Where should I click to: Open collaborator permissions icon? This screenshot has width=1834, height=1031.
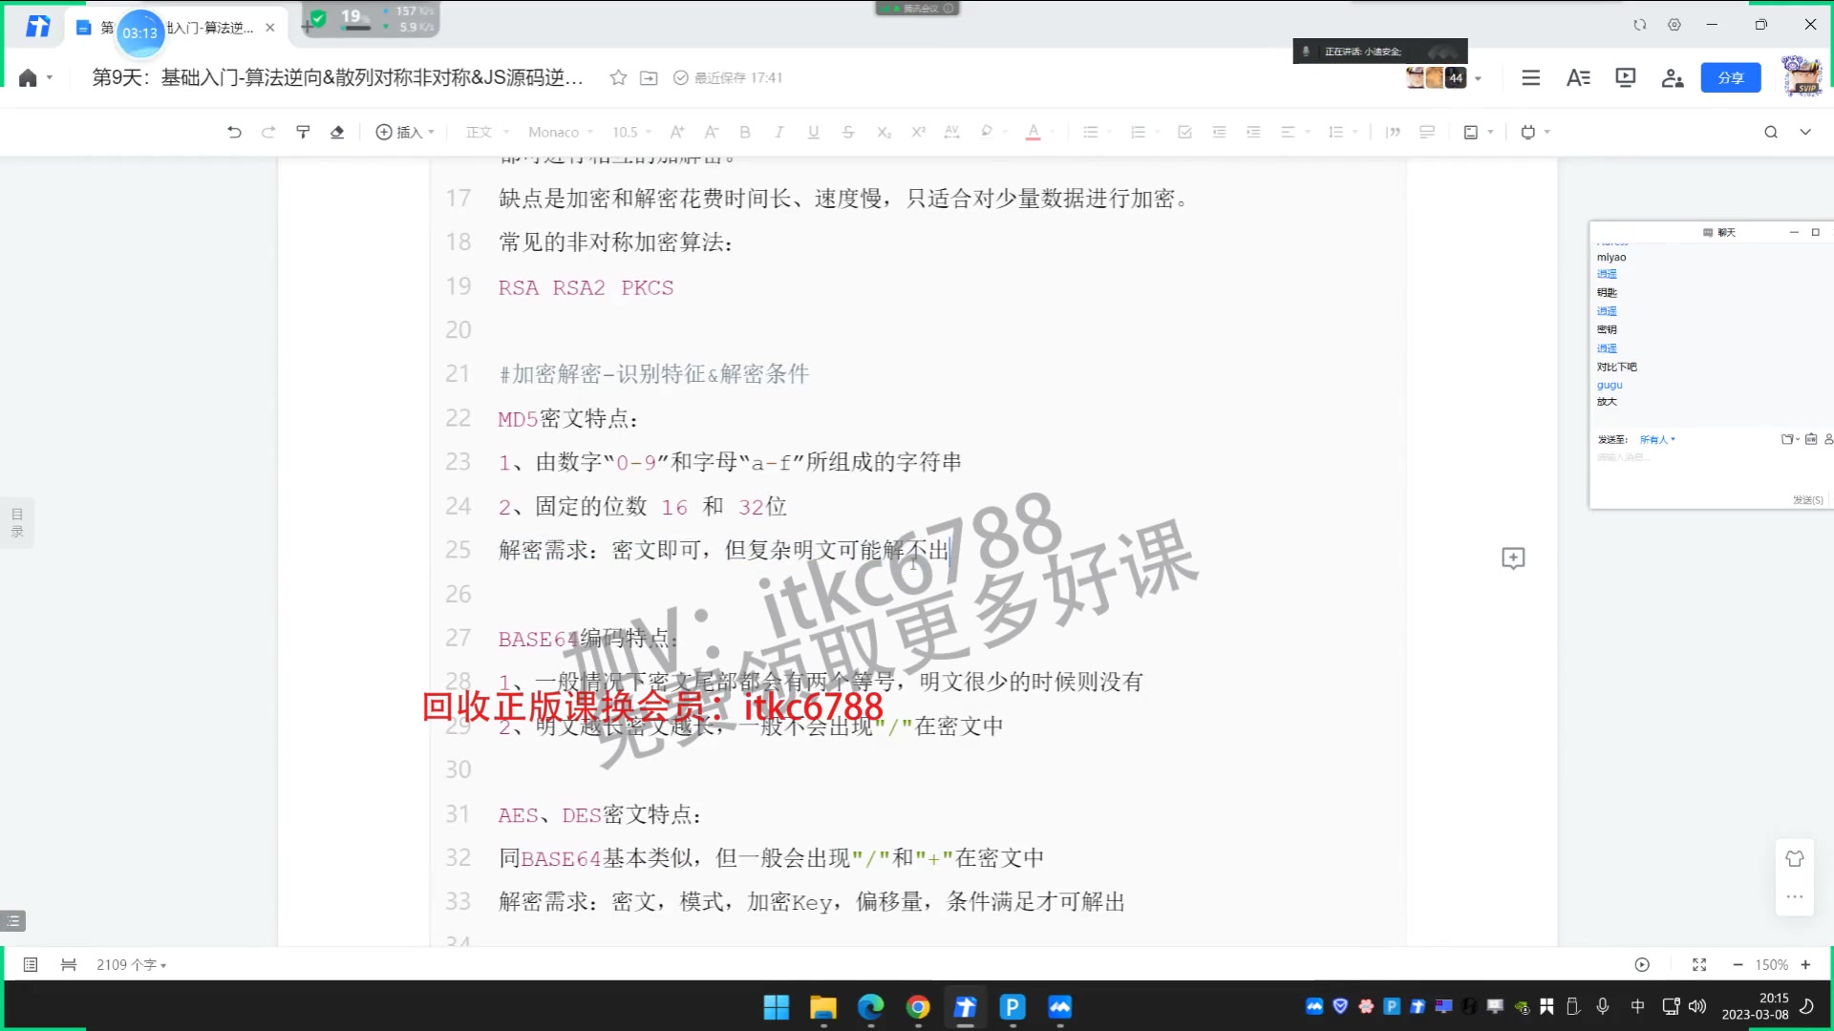(1672, 78)
